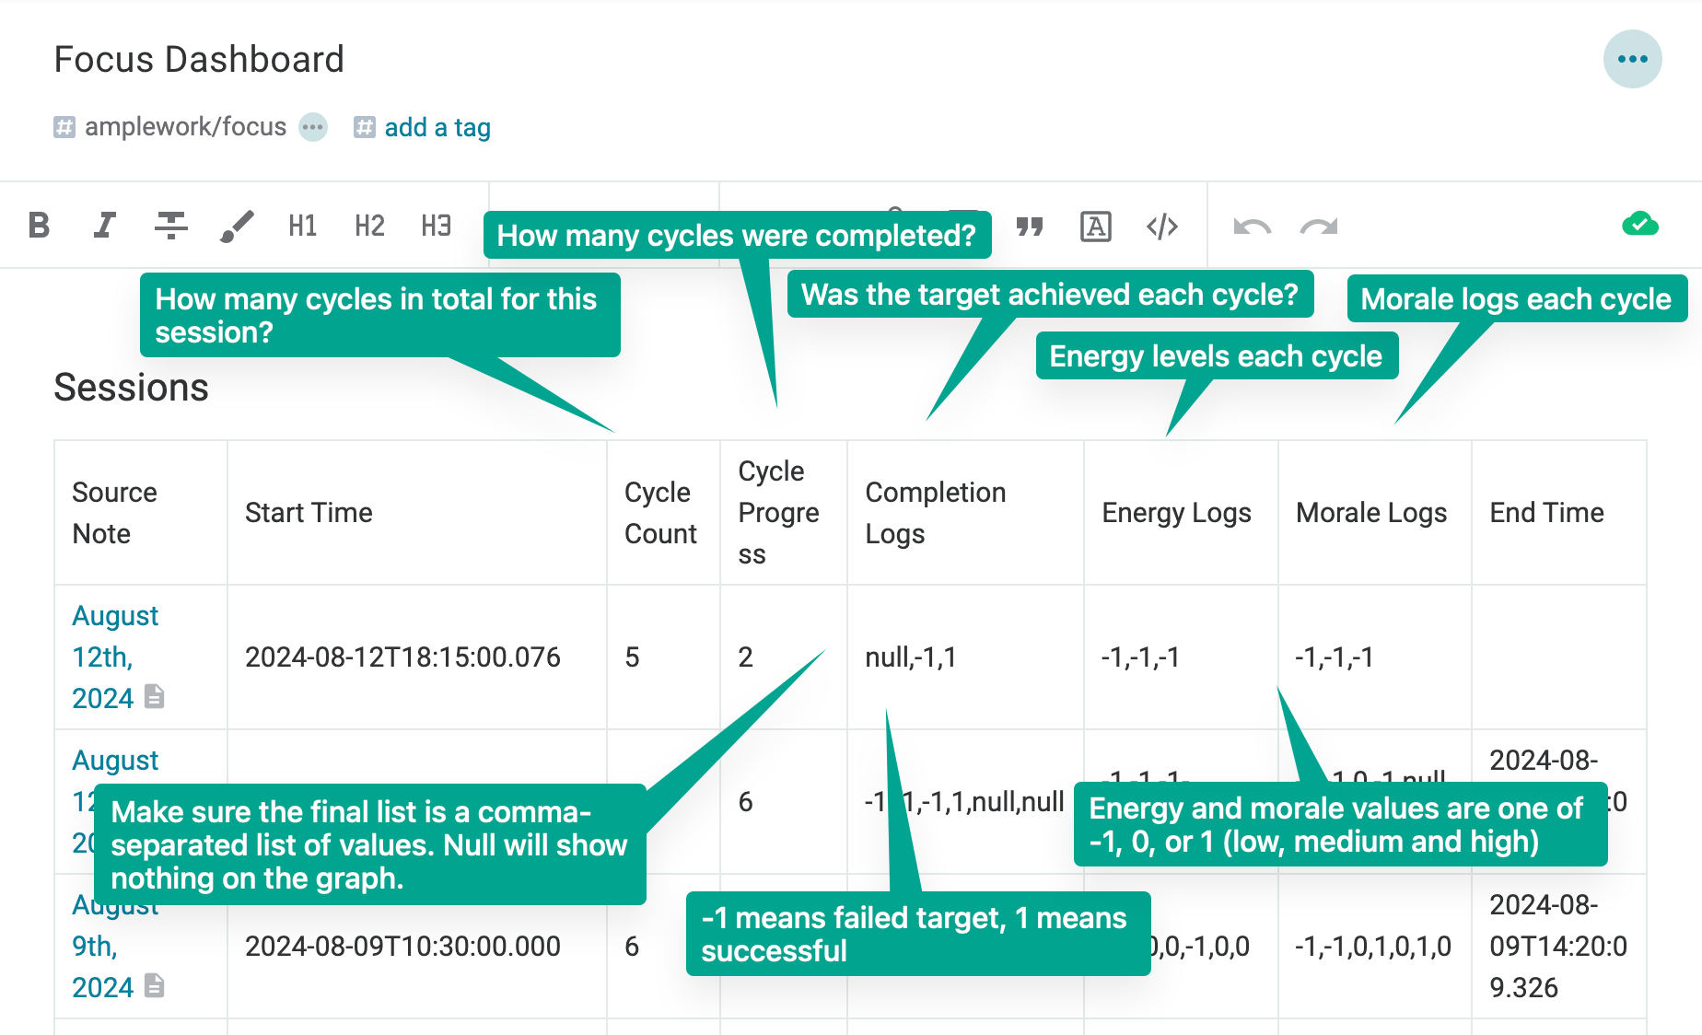Apply strikethrough formatting
The image size is (1702, 1035).
170,226
